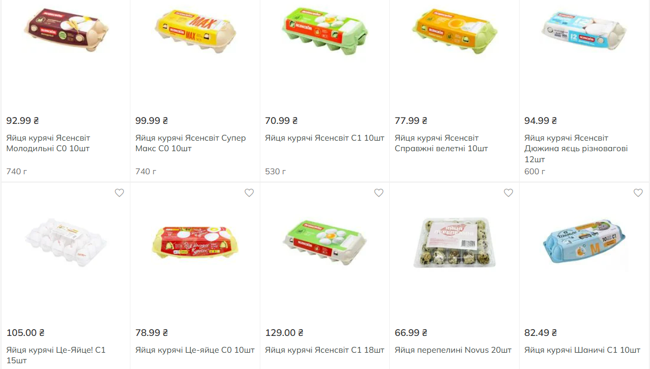Open link Яйця курячі Ясенсвіт Супер Макс
This screenshot has height=369, width=650.
point(190,143)
